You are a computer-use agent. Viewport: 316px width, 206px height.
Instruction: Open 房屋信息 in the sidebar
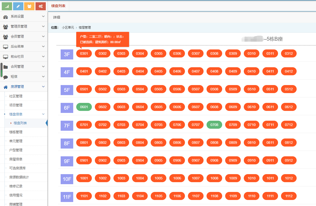16,159
